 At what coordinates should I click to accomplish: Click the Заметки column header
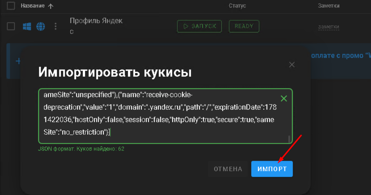328,6
